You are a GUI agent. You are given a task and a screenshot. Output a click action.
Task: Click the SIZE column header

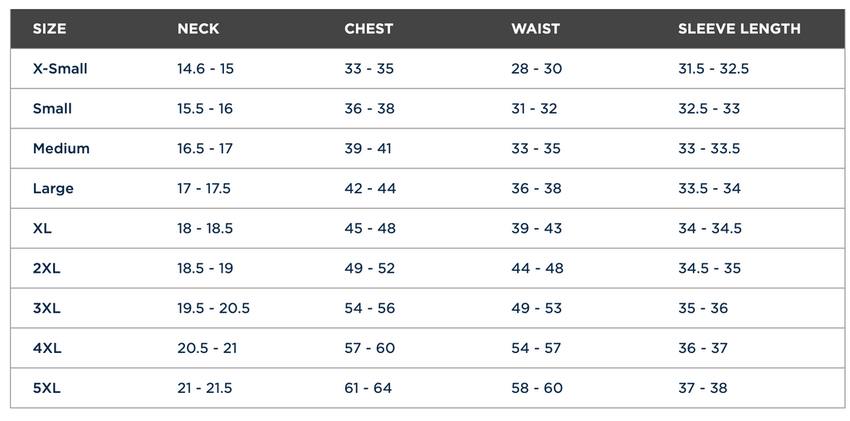(x=49, y=29)
